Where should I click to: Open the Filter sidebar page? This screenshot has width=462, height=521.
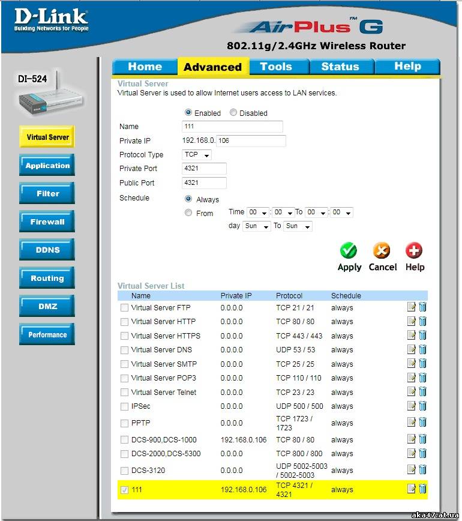click(47, 193)
